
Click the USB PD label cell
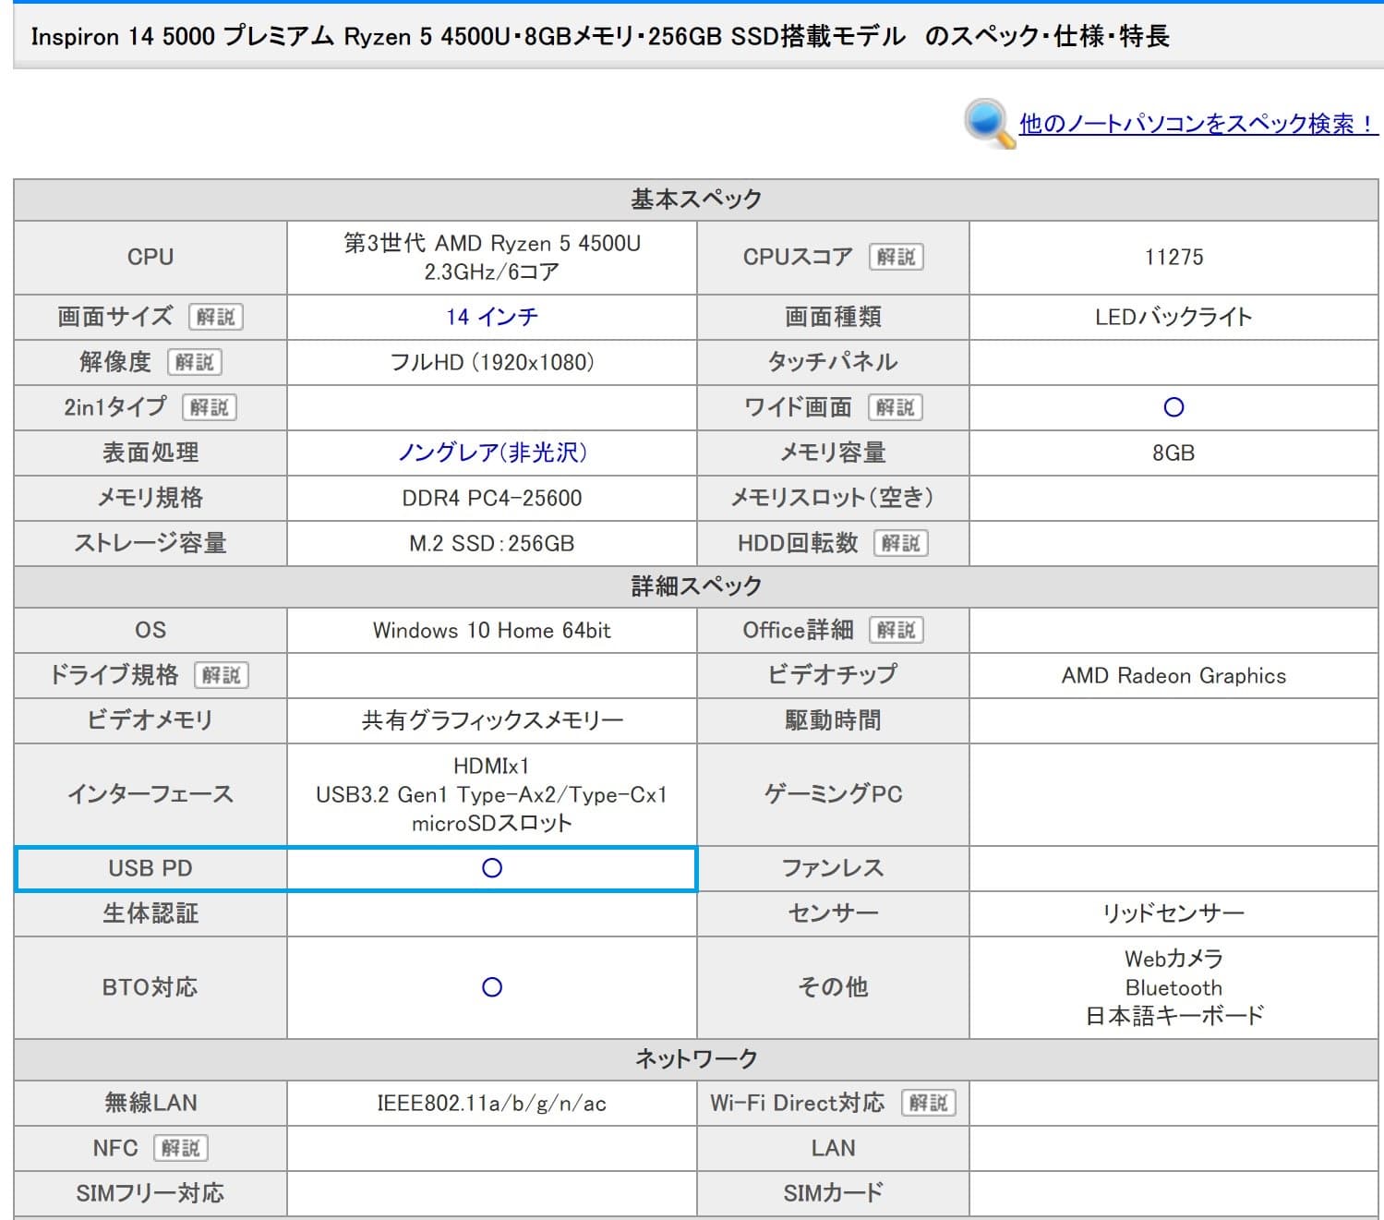[x=150, y=868]
